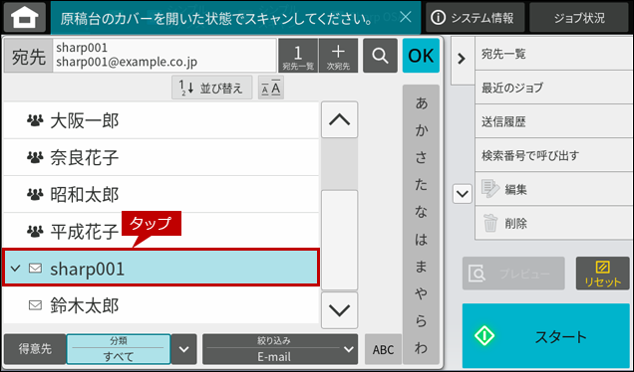Expand the 分類 category dropdown arrow
The width and height of the screenshot is (634, 372).
184,349
